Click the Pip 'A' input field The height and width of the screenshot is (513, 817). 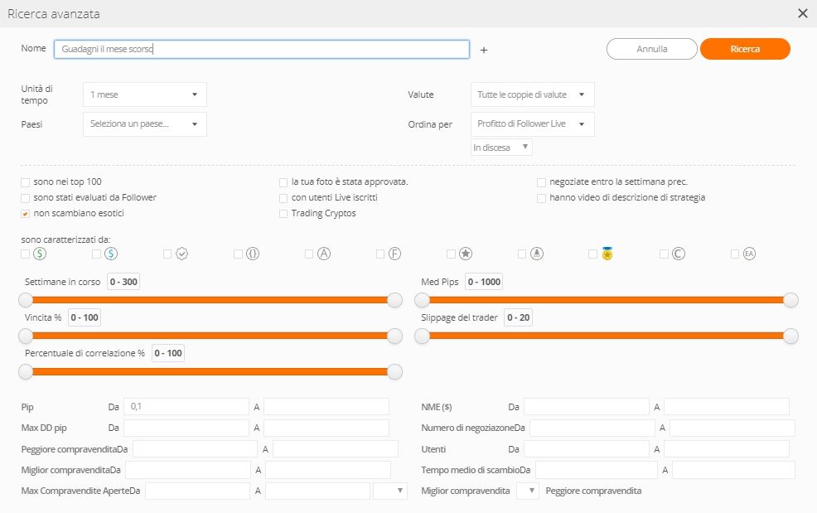tap(326, 407)
